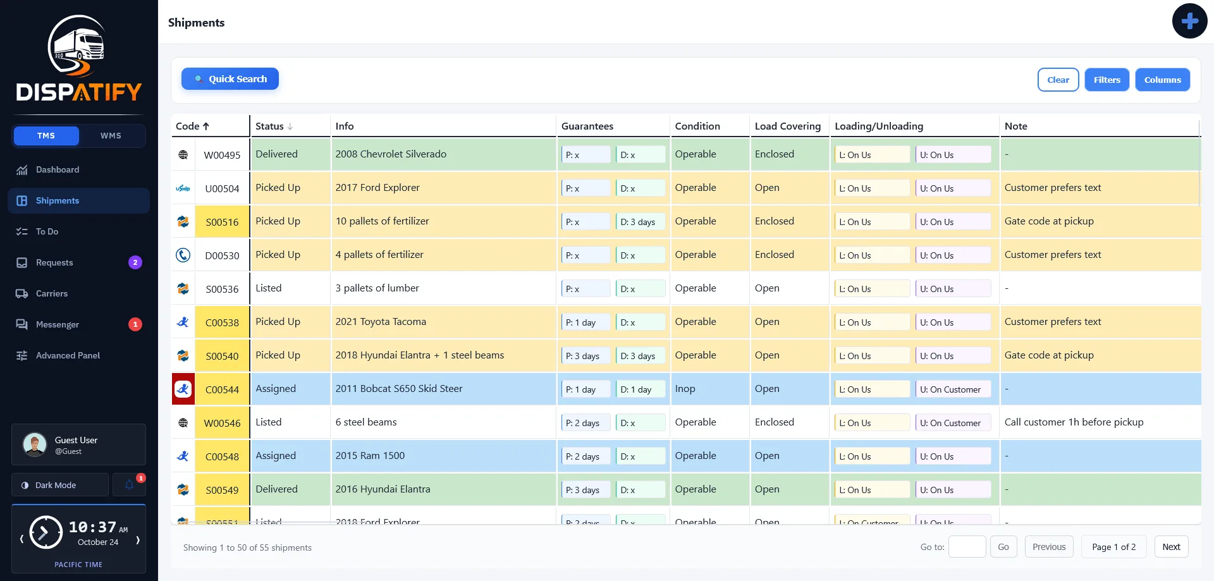Click the Clear button

tap(1058, 80)
